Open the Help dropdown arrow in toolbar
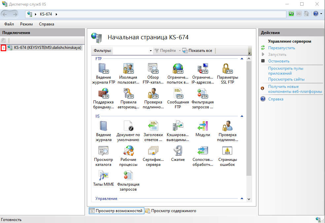Viewport: 325px width, 223px height. click(x=321, y=14)
